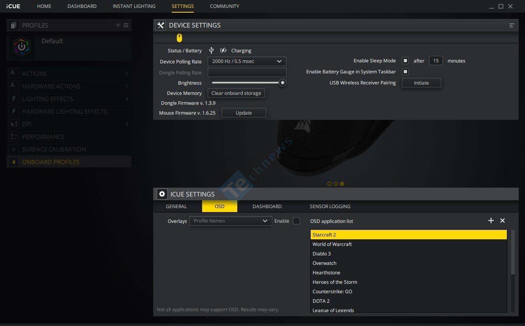
Task: Add a new profile with the plus icon
Action: click(118, 25)
